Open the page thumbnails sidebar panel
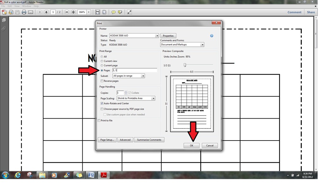 coord(4,20)
